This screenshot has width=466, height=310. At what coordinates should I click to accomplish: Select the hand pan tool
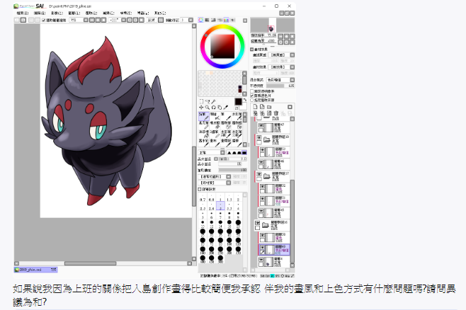pyautogui.click(x=220, y=108)
